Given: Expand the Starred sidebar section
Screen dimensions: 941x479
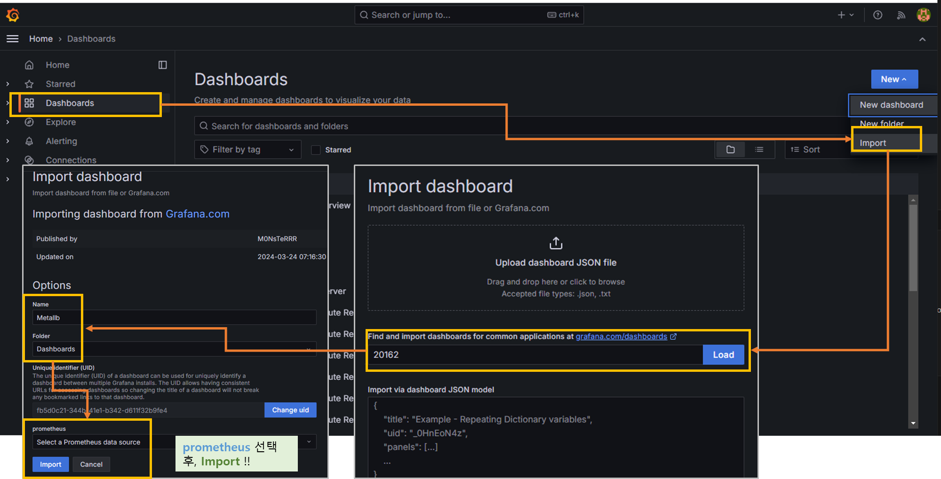Looking at the screenshot, I should [x=8, y=84].
